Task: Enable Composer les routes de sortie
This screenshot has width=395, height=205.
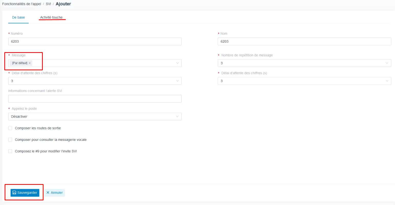Action: [10, 128]
